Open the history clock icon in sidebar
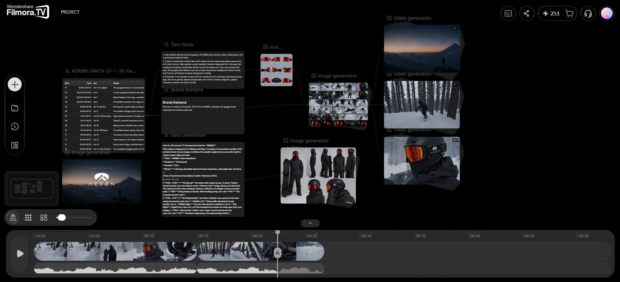620x282 pixels. (x=15, y=127)
